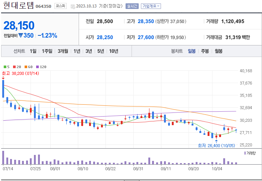Click the 저가 value 27,600

(146, 37)
